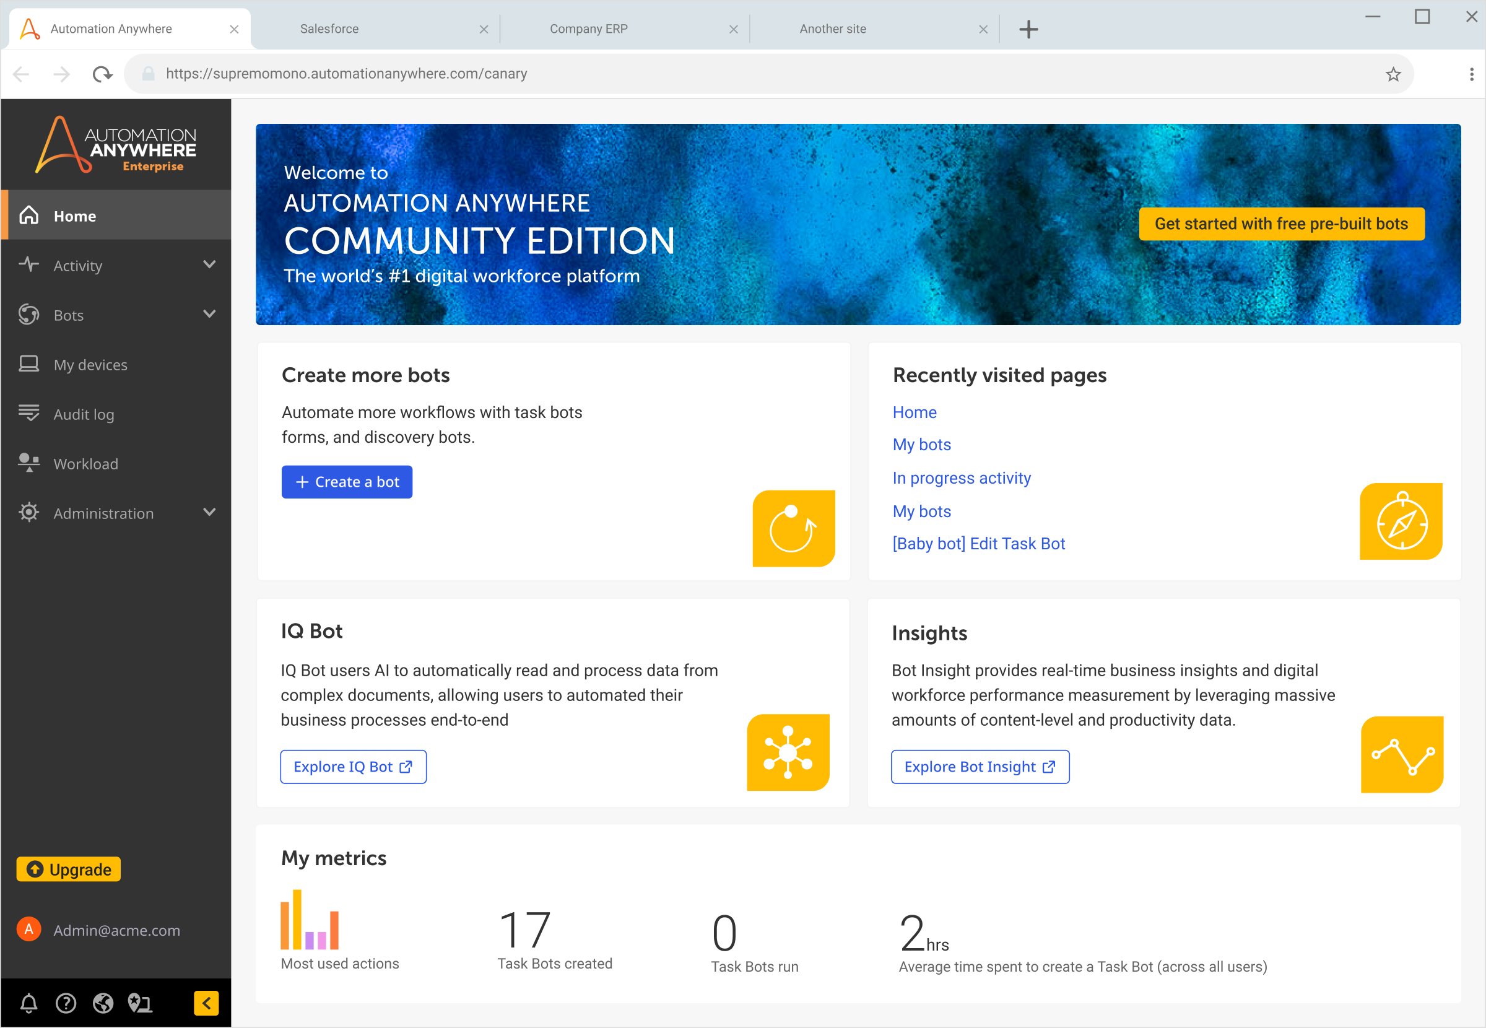Expand the Bots menu chevron

point(209,315)
